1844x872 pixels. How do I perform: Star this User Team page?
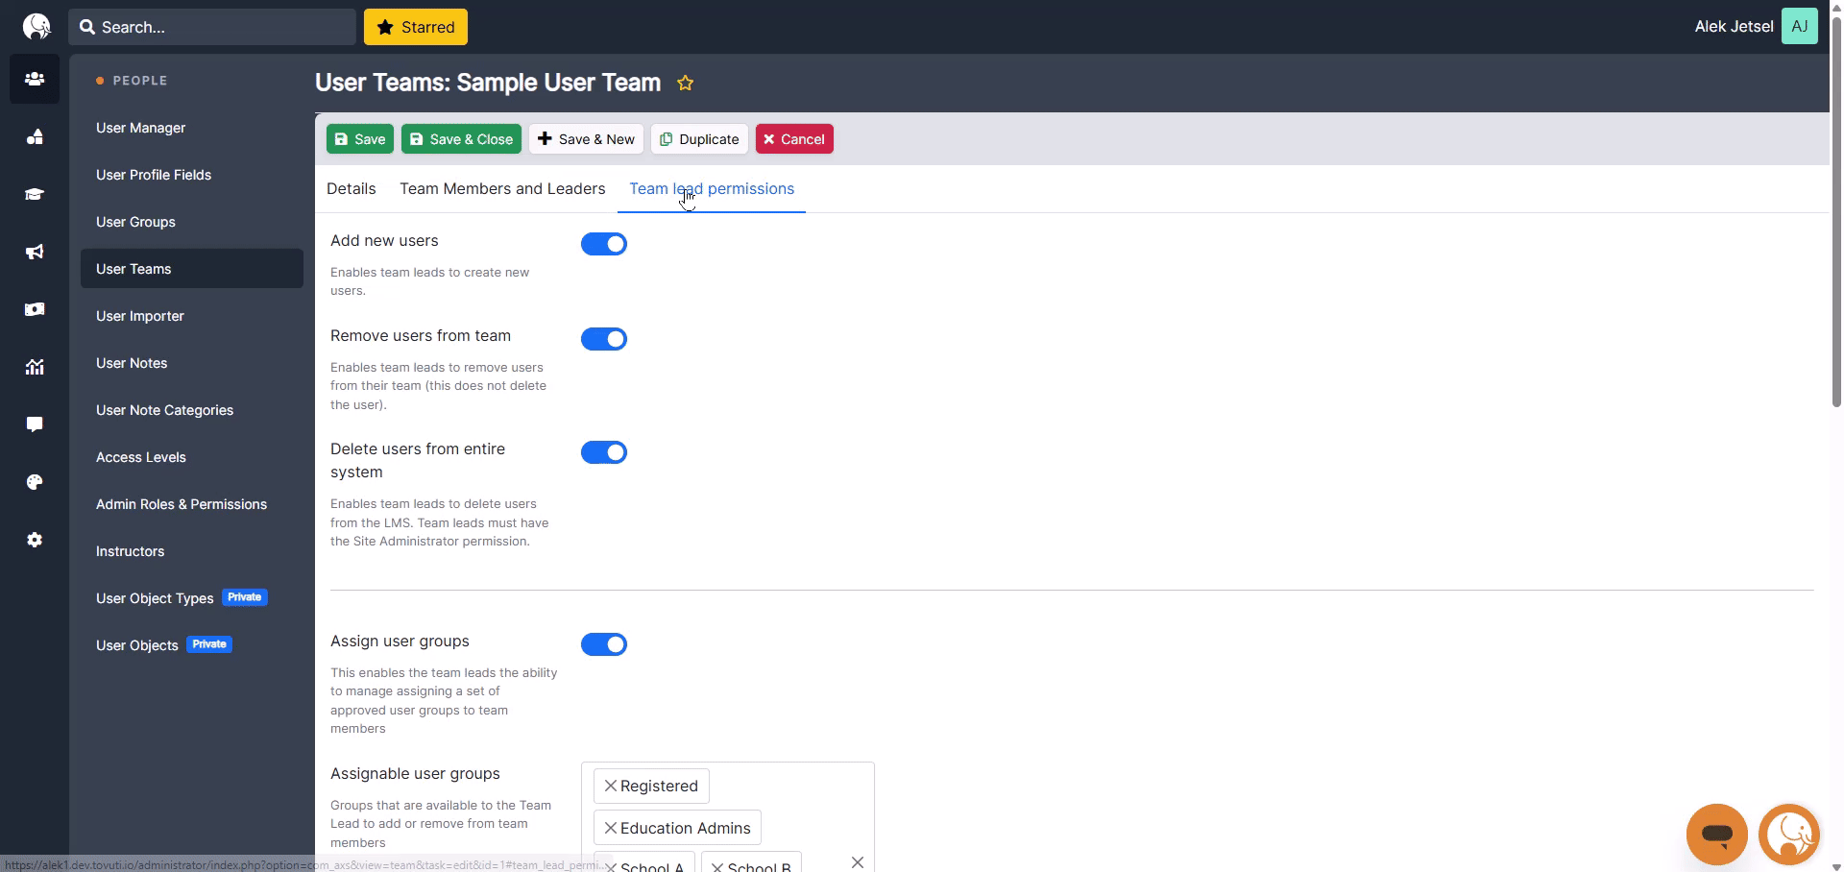click(685, 84)
